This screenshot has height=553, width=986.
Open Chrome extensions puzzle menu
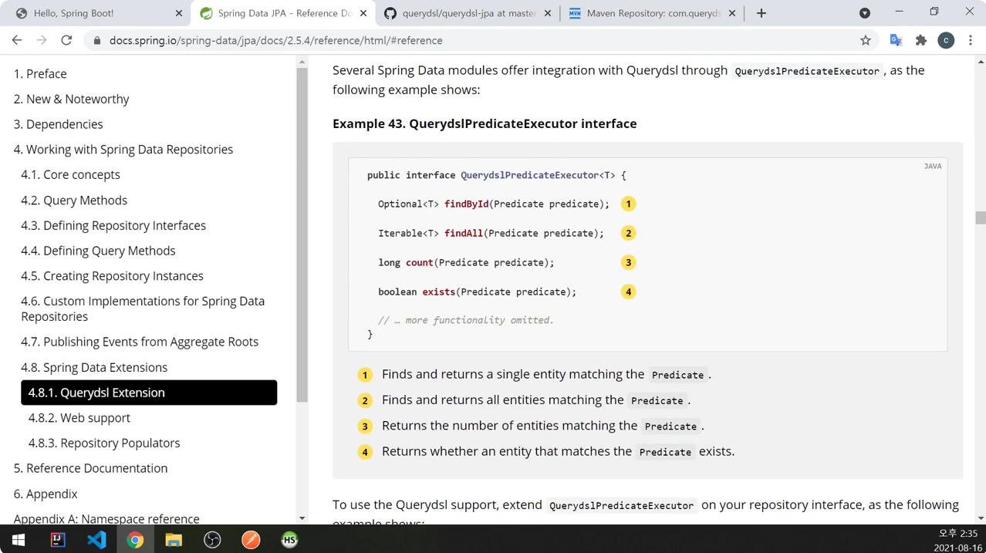pos(921,40)
